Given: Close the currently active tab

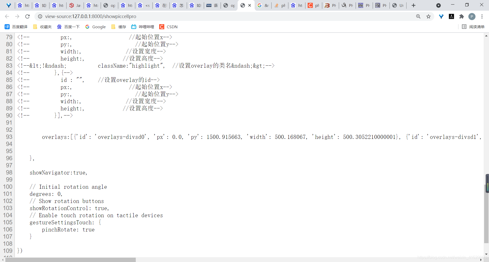Looking at the screenshot, I should coord(250,5).
